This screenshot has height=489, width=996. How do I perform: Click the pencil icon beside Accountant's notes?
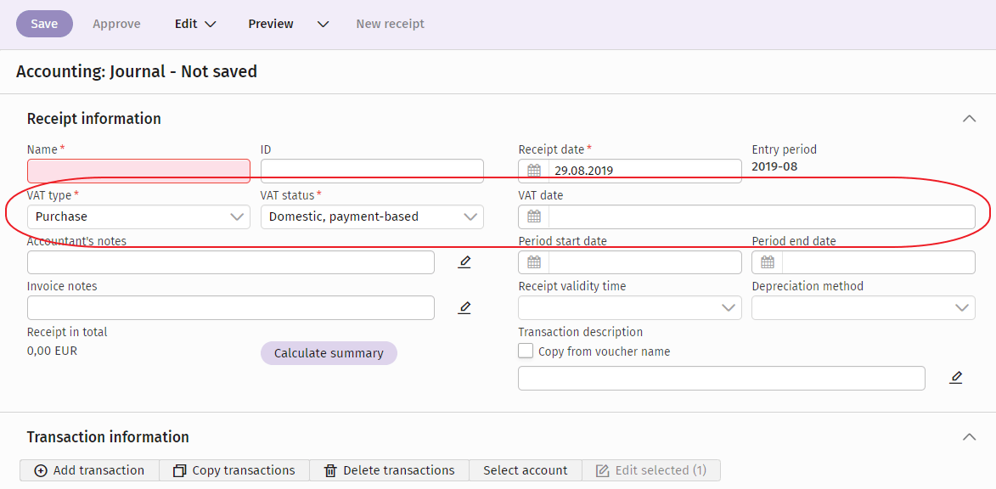pos(464,261)
